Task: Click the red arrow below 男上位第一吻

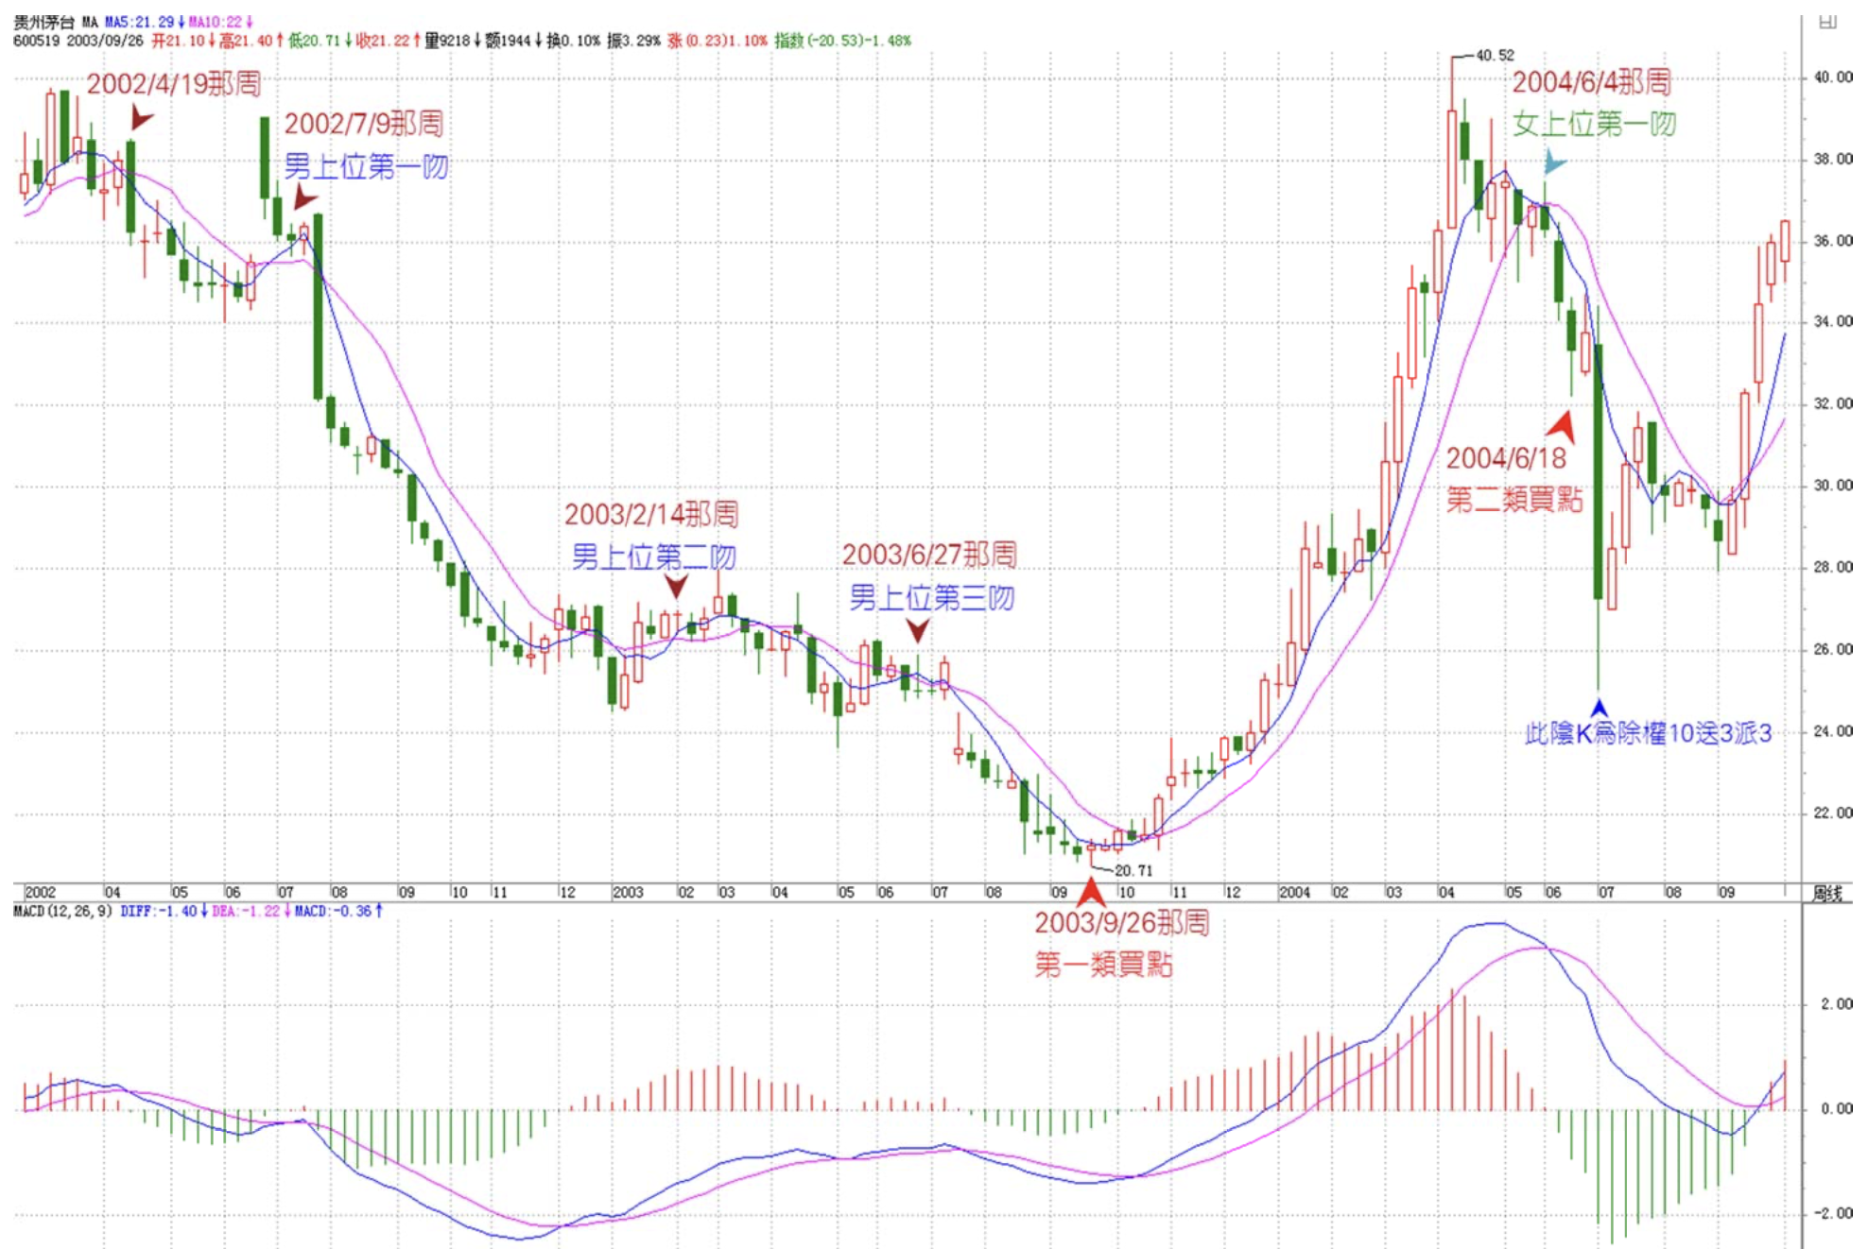Action: [304, 197]
